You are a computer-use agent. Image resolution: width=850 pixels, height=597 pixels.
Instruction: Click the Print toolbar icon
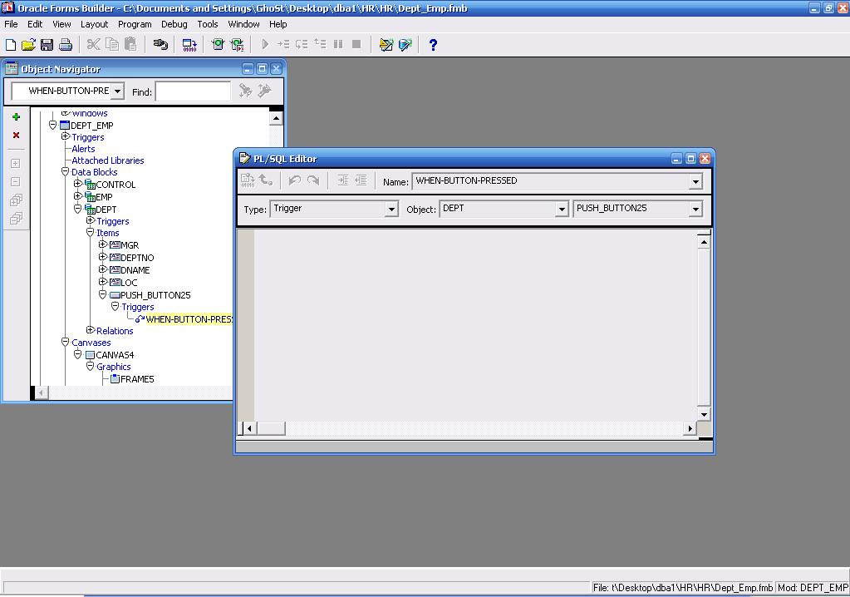pyautogui.click(x=66, y=45)
